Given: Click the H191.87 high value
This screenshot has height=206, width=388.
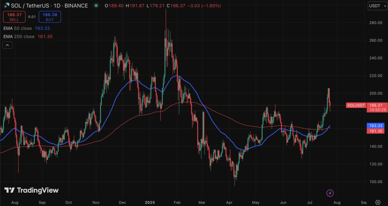Looking at the screenshot, I should pyautogui.click(x=135, y=5).
